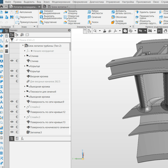
Task: Hide the Корытце surface via eye icon
Action: point(12,71)
